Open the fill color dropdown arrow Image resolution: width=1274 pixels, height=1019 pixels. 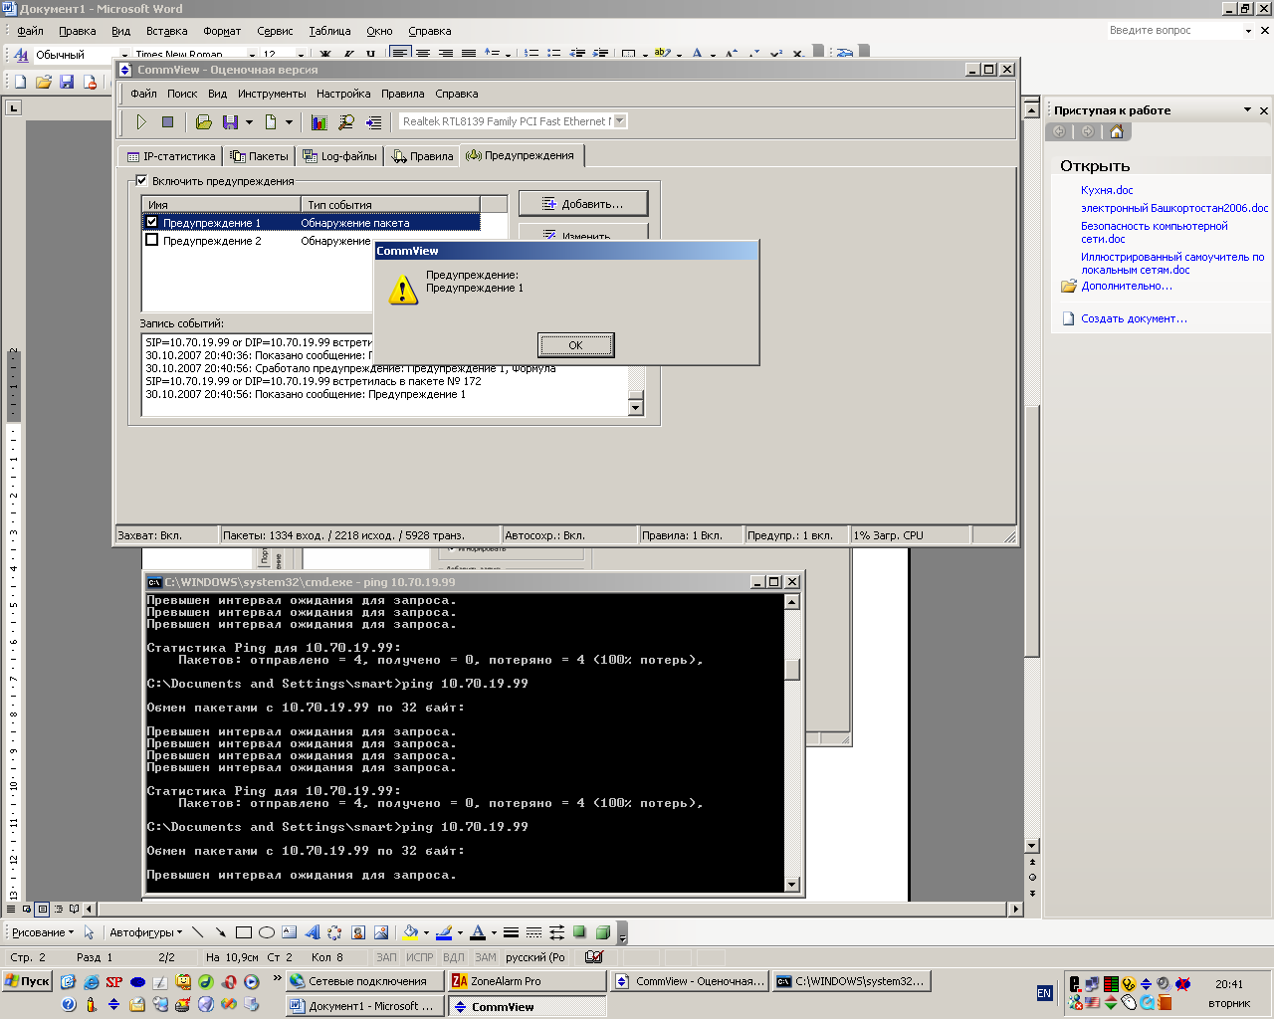tap(426, 932)
